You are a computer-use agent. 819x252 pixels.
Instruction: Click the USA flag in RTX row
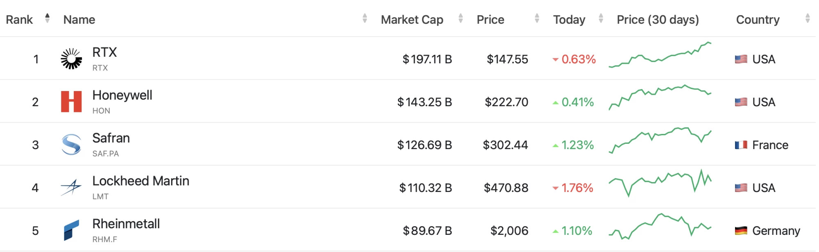tap(741, 59)
